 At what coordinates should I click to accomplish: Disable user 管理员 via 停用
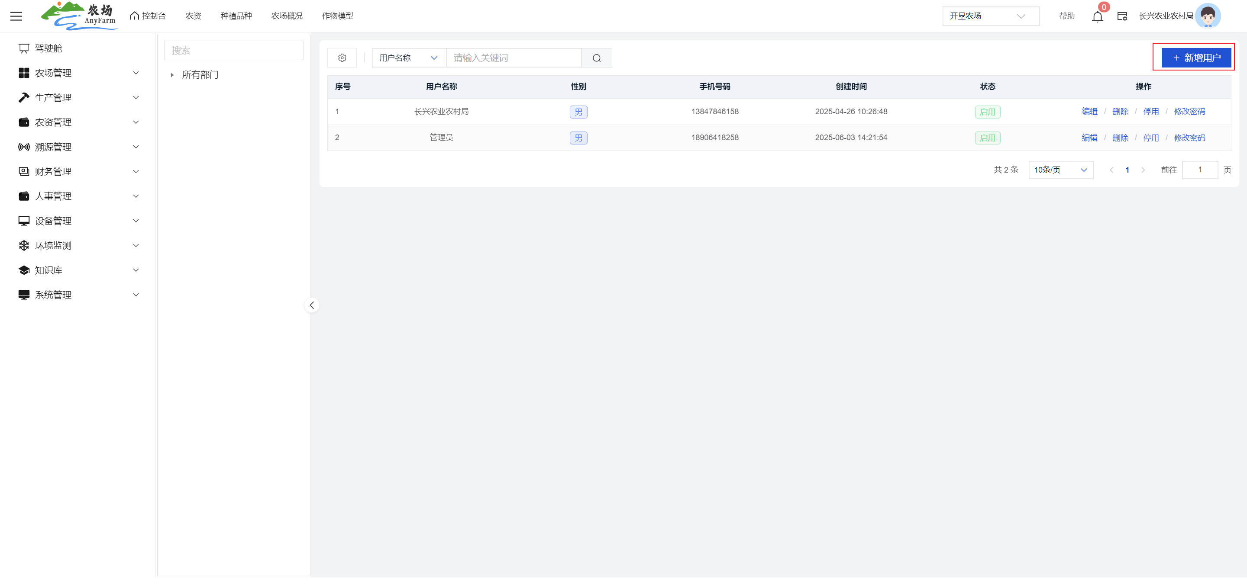pos(1151,138)
